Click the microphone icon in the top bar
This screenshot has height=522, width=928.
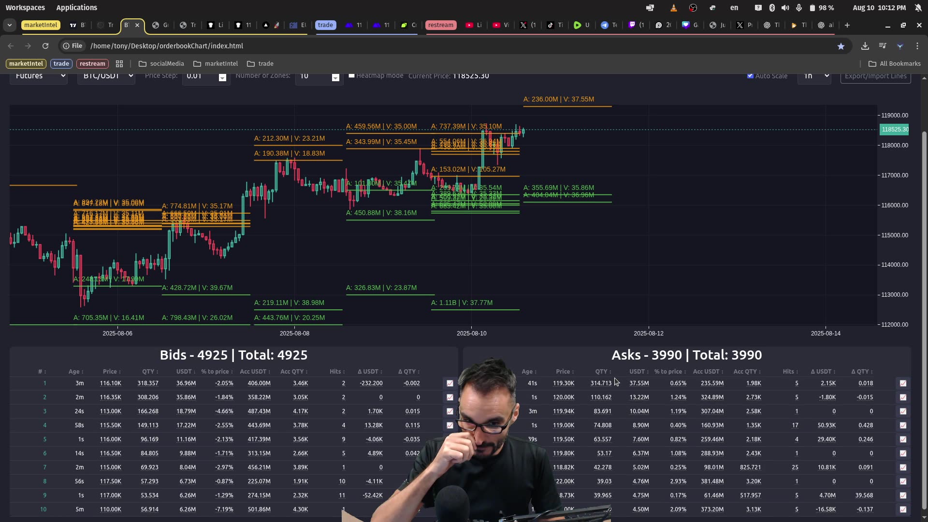pos(798,7)
